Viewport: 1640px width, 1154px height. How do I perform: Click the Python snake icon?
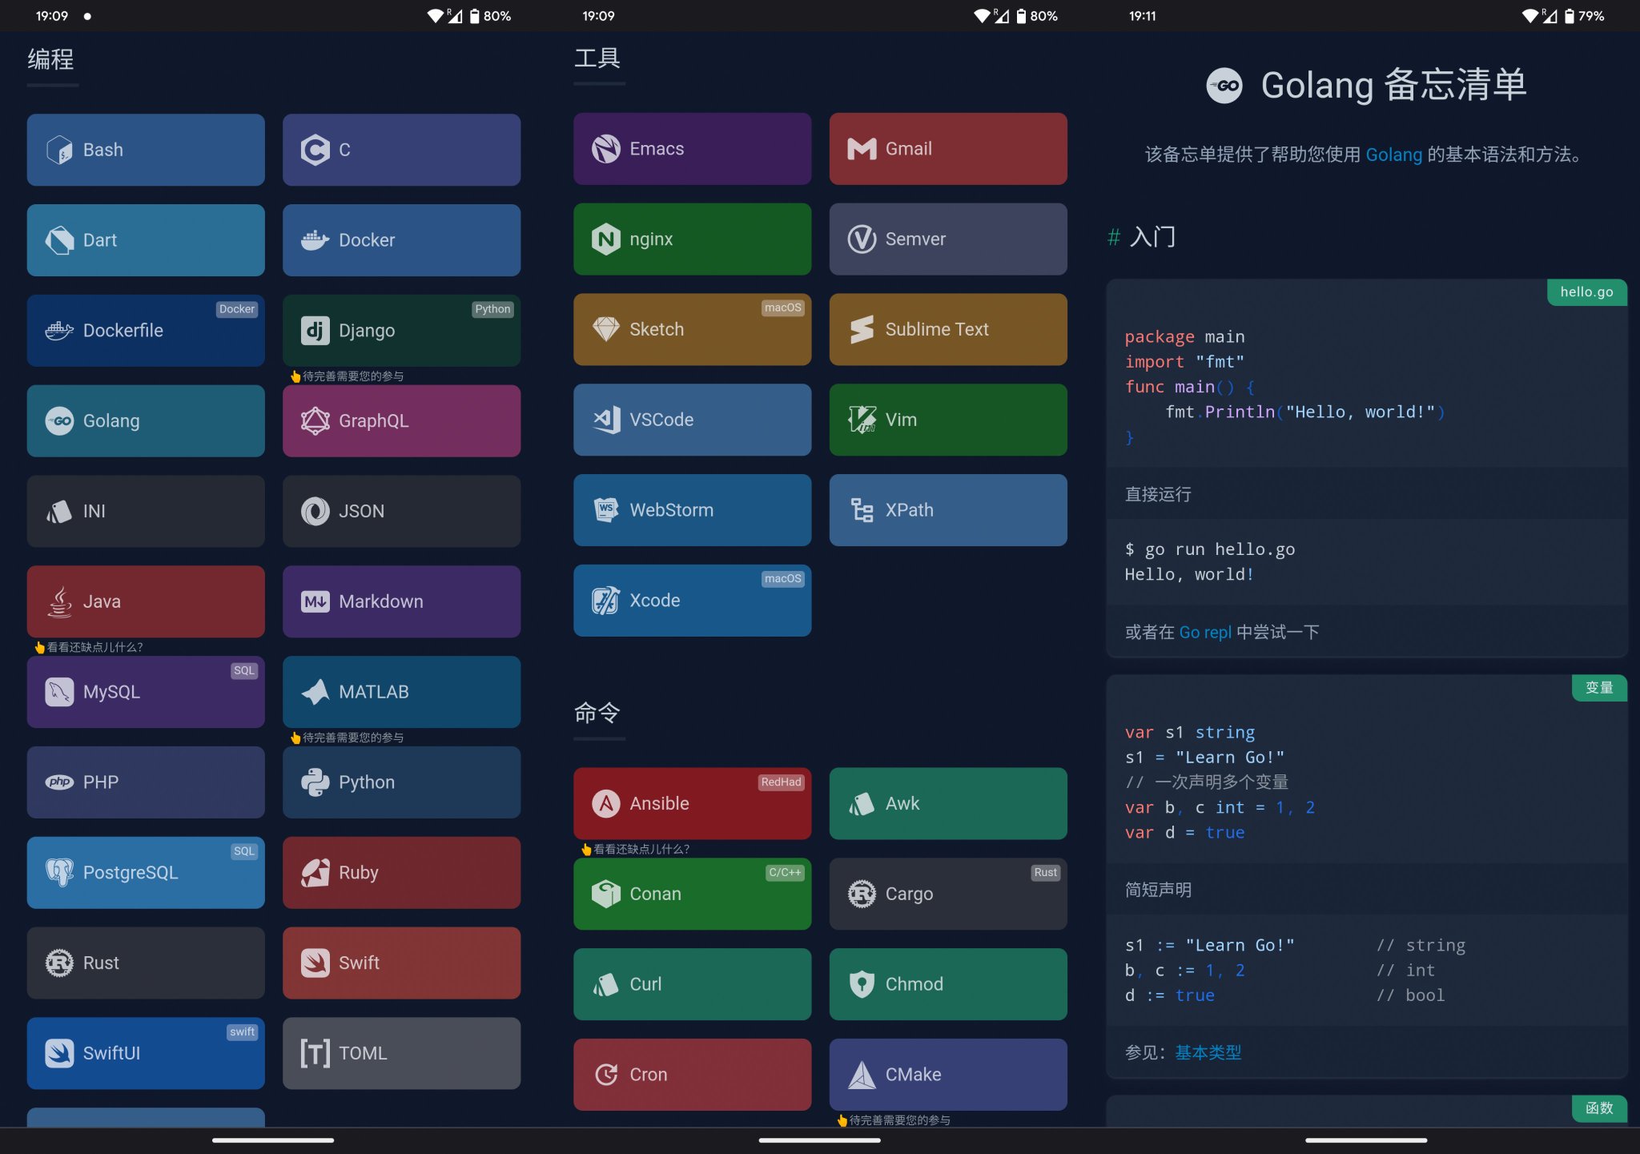pyautogui.click(x=315, y=782)
